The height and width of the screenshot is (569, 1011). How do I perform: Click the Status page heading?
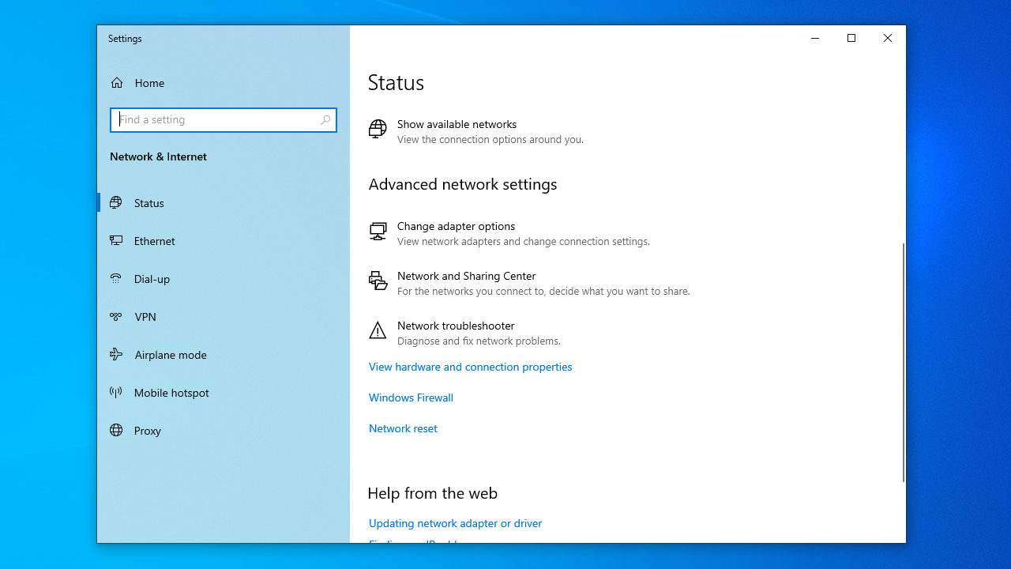[x=396, y=82]
